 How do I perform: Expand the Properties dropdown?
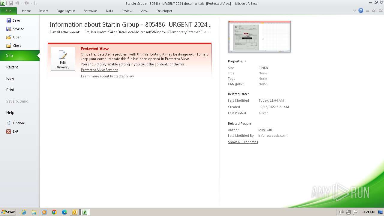point(237,61)
